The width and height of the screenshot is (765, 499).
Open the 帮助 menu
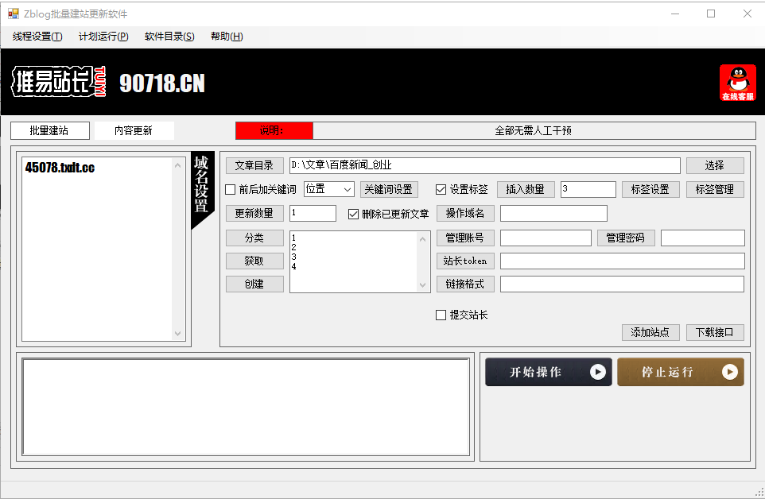point(227,37)
